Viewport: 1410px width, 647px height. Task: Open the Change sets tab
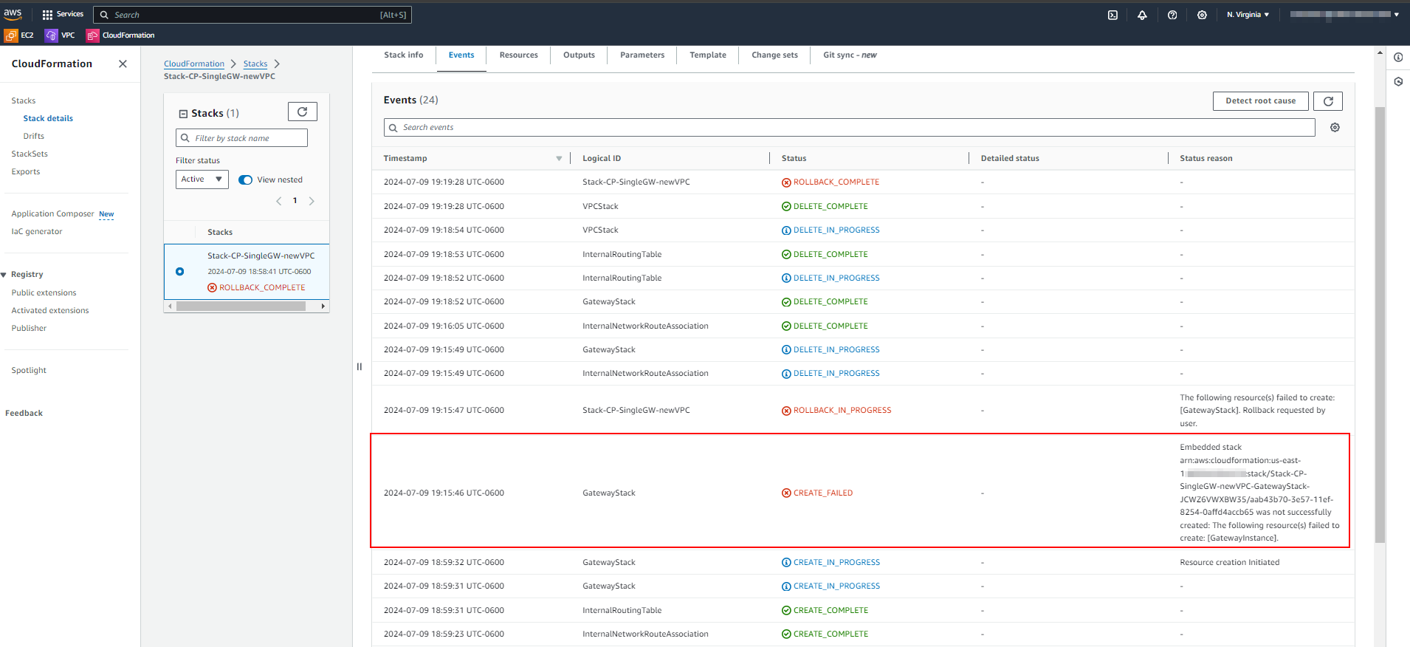pos(775,55)
